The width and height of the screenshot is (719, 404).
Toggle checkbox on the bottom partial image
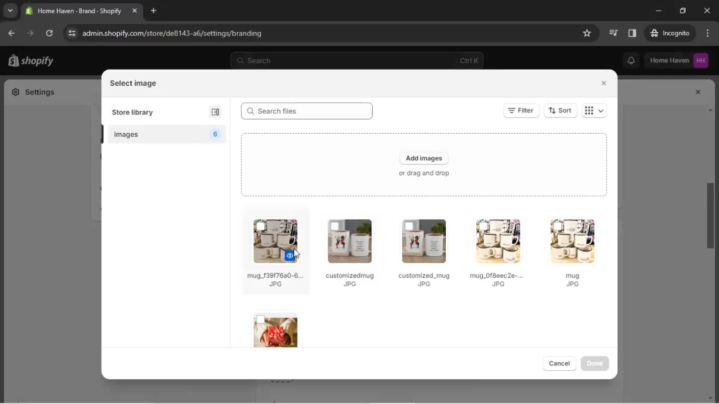coord(260,319)
